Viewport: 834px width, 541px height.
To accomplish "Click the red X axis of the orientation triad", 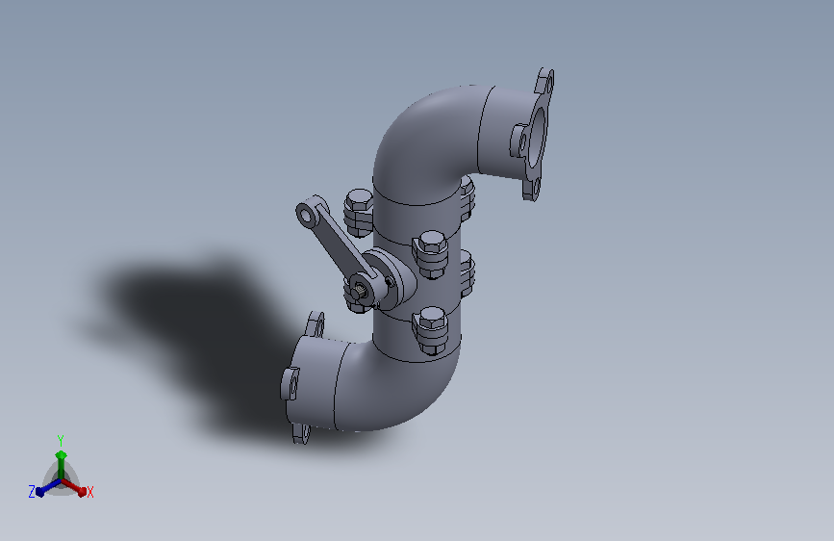I will pos(75,487).
